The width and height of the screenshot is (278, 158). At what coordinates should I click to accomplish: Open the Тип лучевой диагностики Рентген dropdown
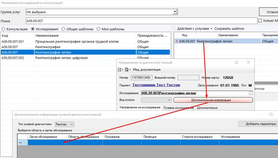(64, 124)
